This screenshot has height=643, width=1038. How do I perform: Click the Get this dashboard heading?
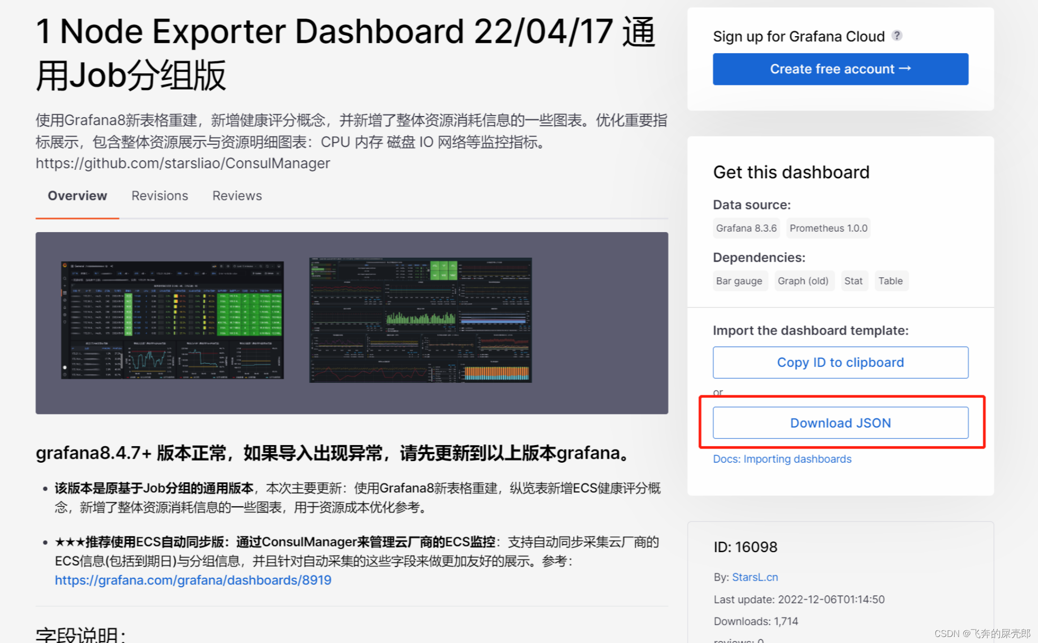tap(791, 172)
